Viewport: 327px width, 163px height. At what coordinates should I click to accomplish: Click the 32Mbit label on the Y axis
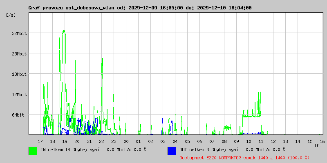[x=19, y=33]
